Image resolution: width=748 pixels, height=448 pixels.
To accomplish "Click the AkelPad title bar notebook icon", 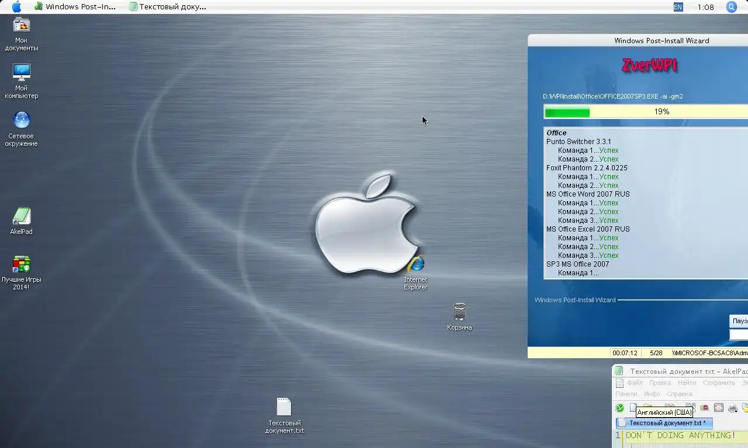I will tap(619, 371).
